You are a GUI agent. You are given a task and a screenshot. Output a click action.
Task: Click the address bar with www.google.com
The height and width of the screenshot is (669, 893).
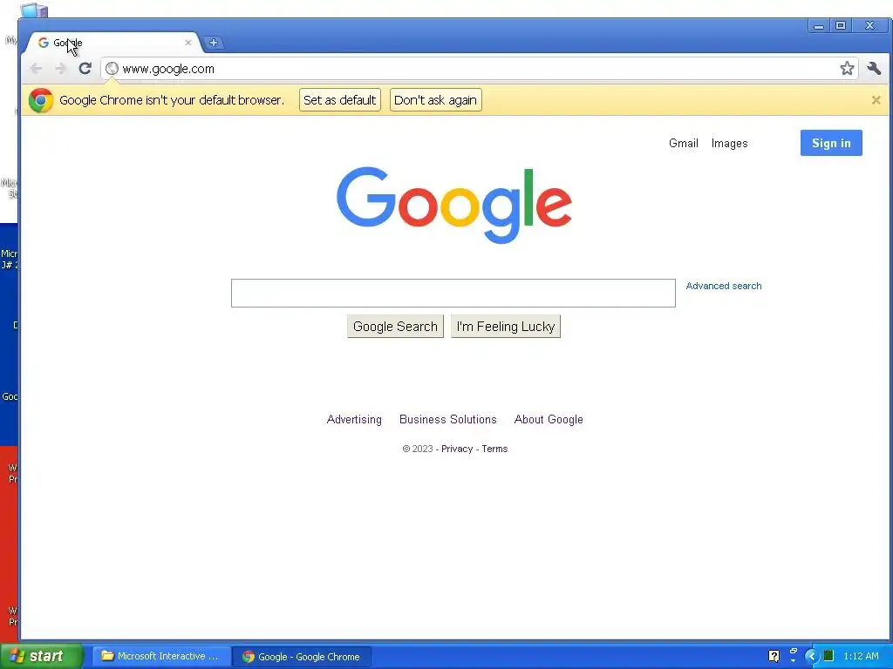point(479,69)
